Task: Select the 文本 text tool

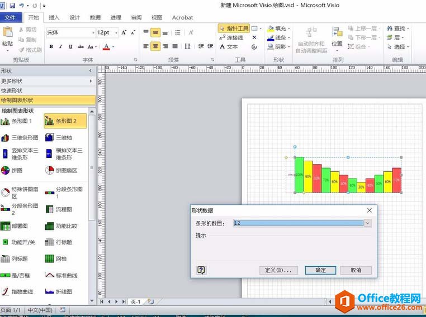Action: 229,47
